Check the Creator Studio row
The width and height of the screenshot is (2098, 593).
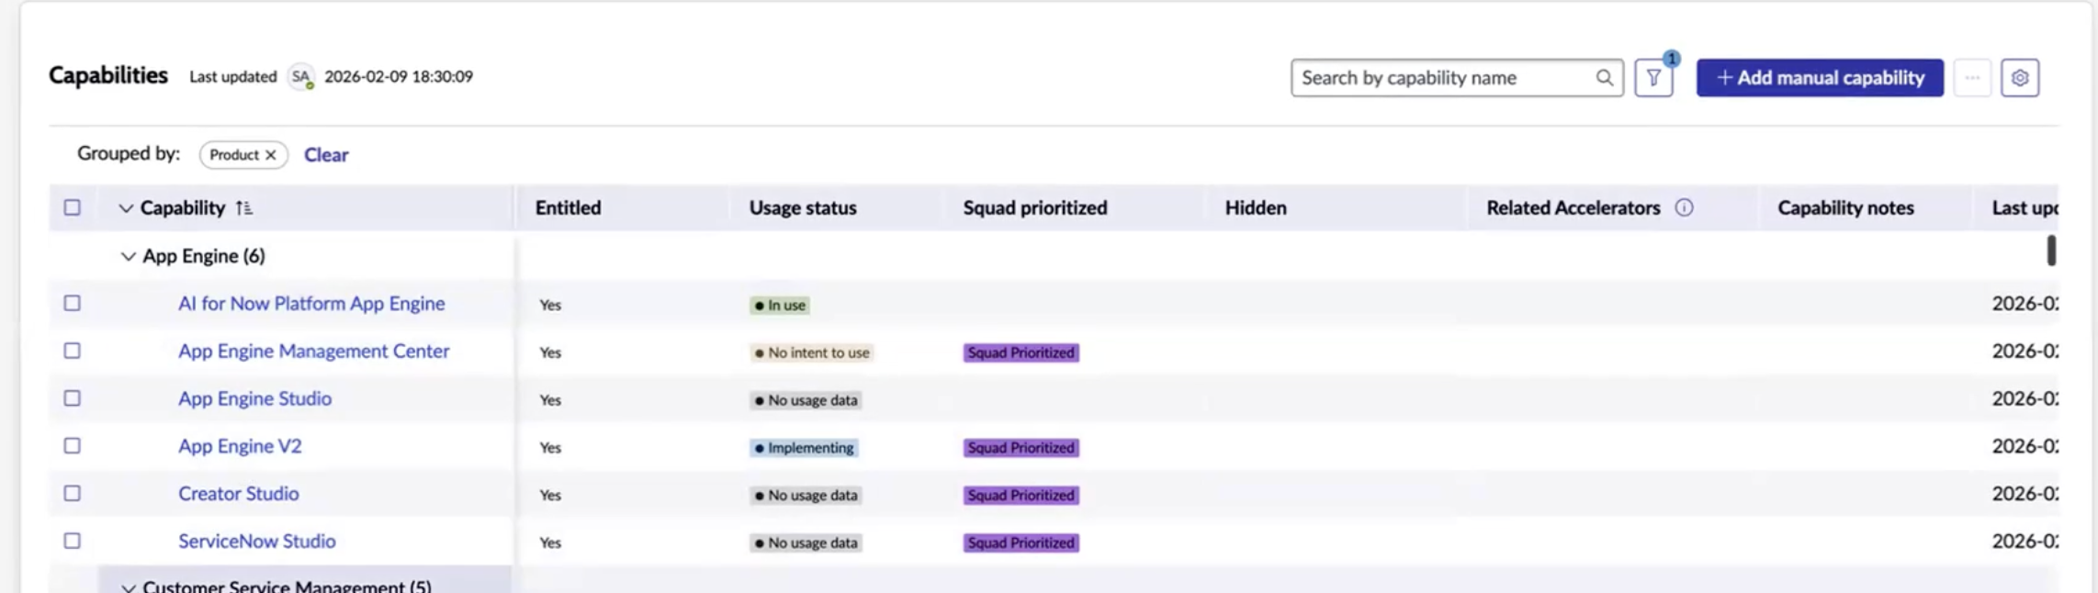(72, 494)
